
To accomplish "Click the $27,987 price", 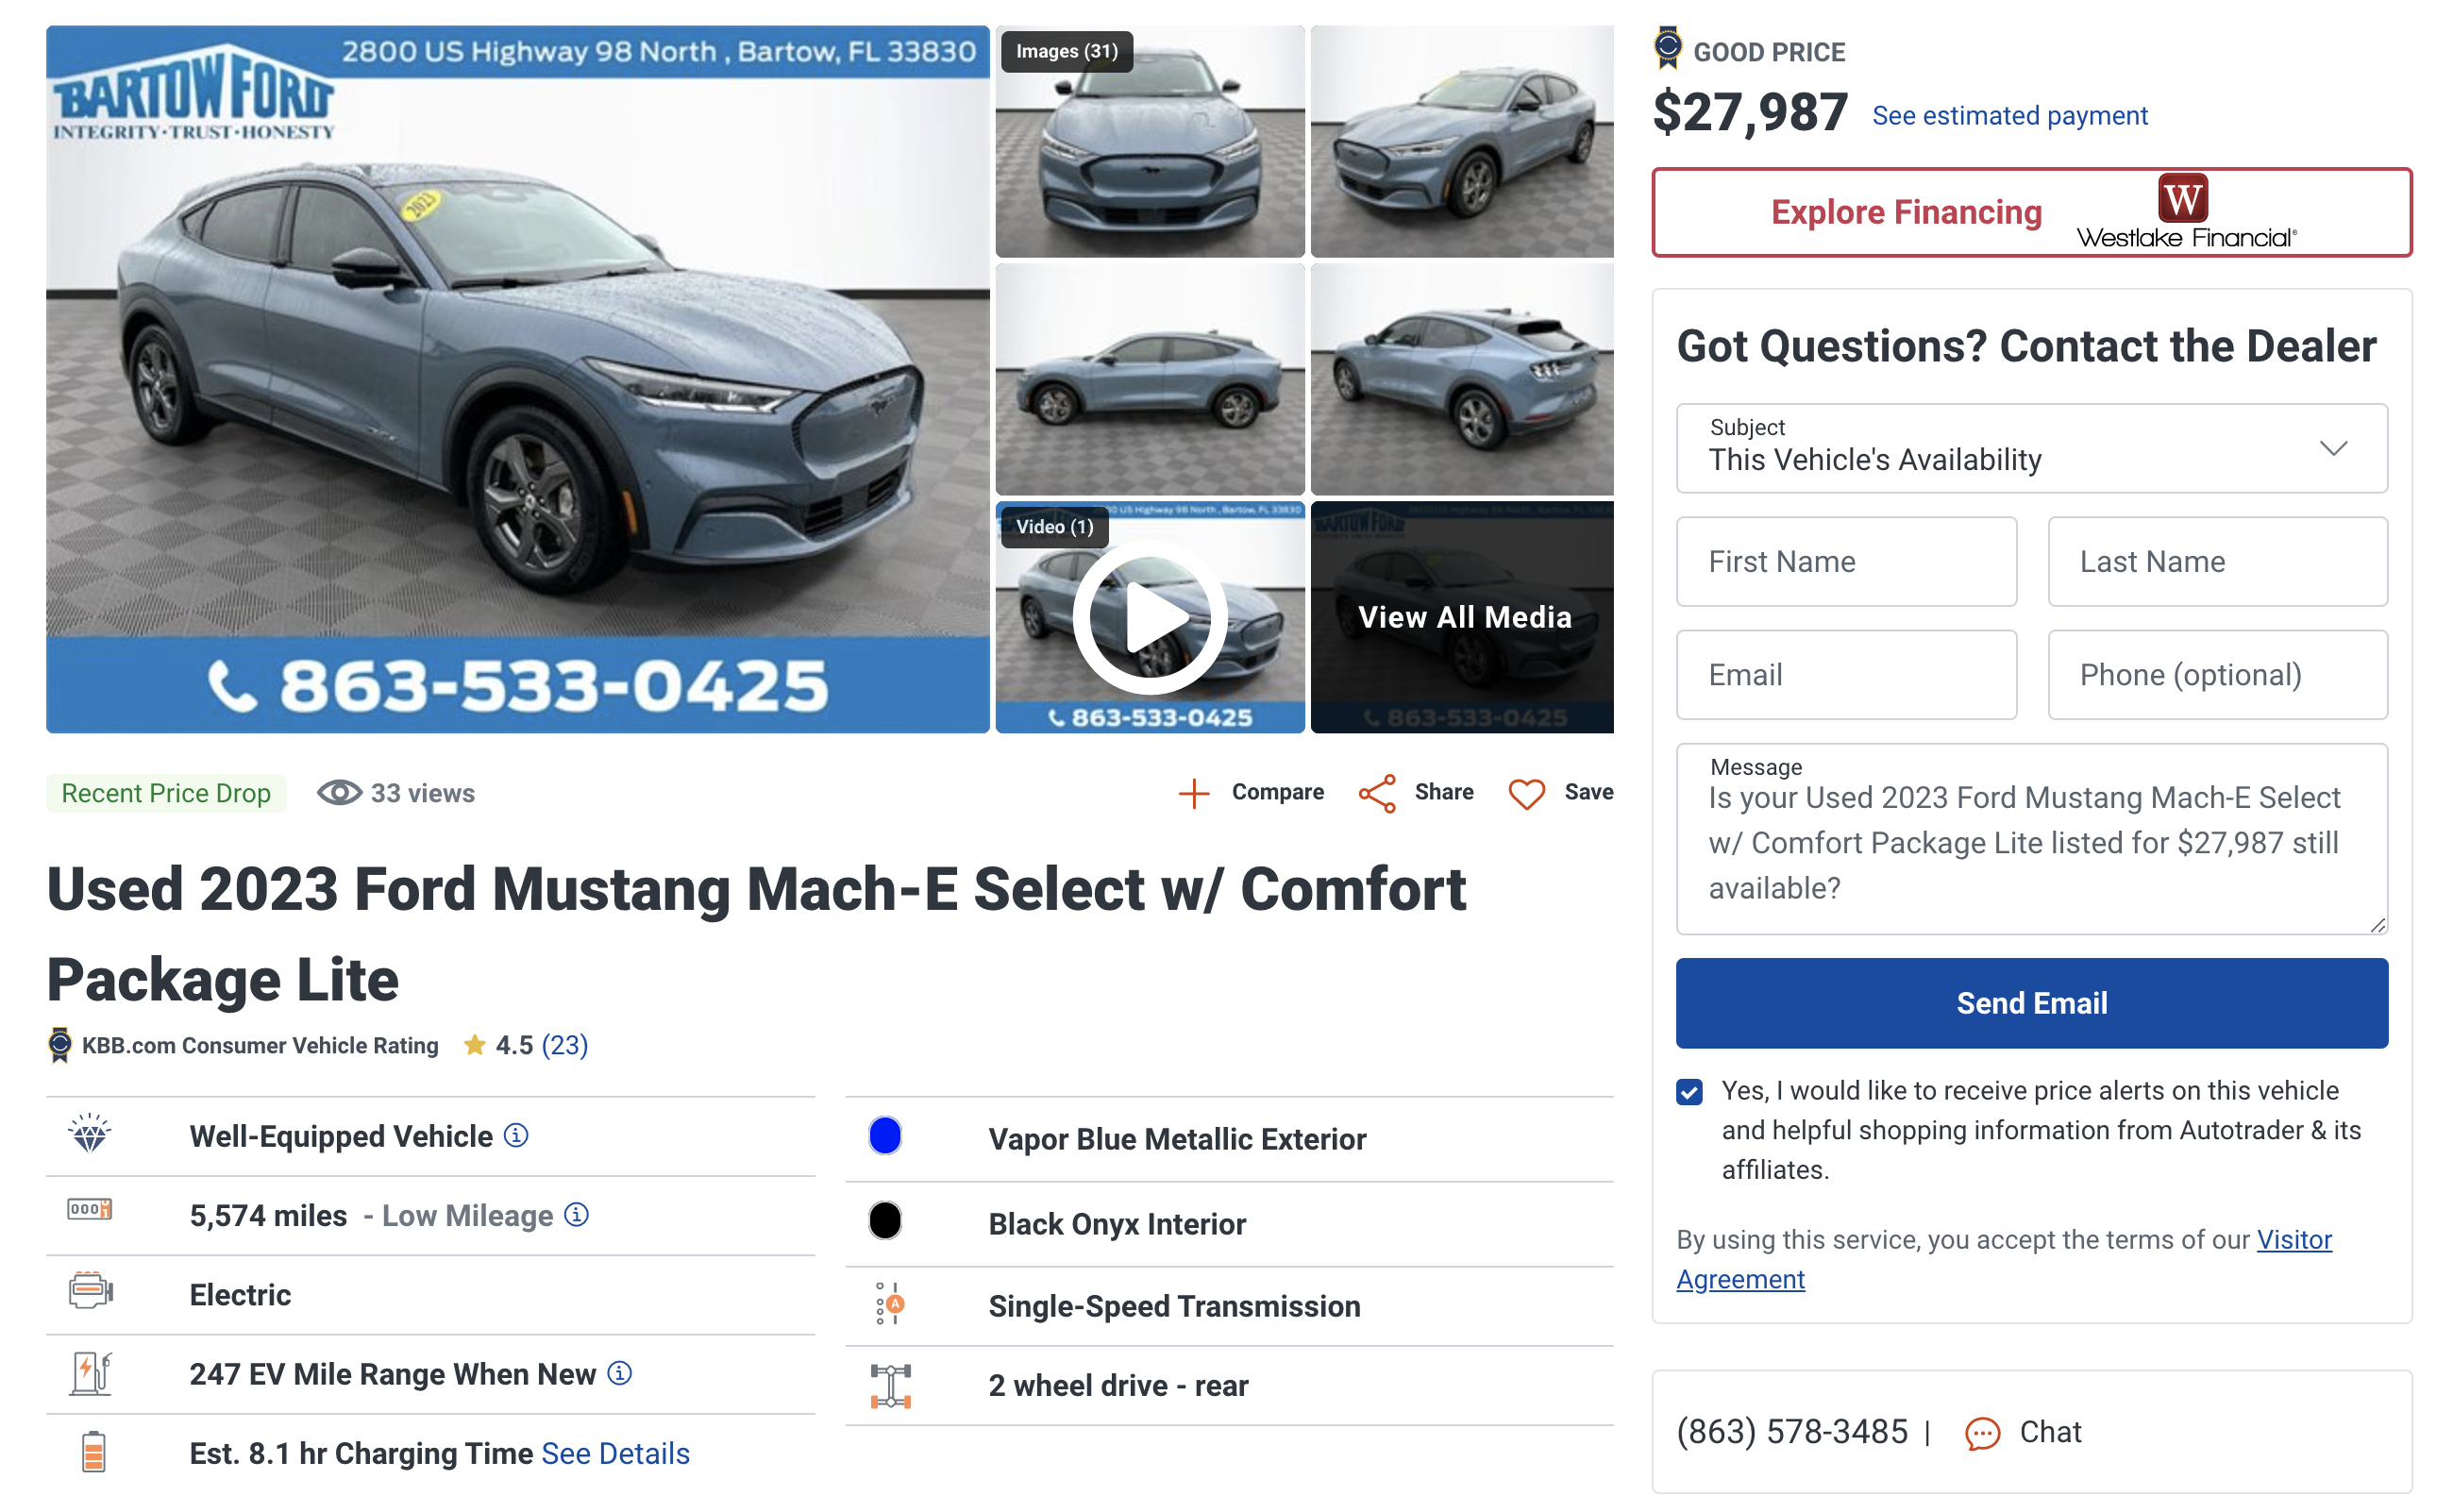I will [x=1750, y=112].
